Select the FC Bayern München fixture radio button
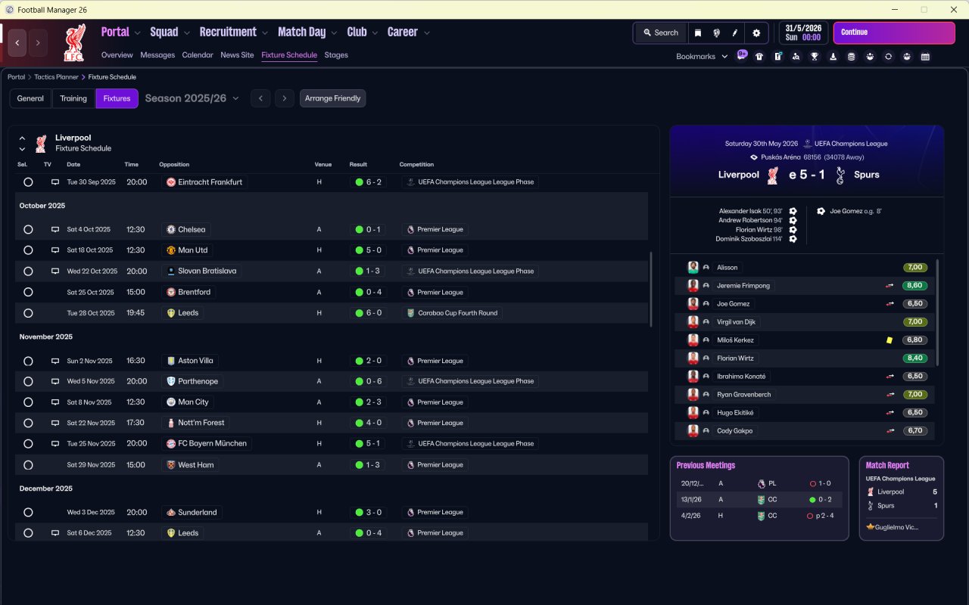This screenshot has height=605, width=969. [28, 444]
